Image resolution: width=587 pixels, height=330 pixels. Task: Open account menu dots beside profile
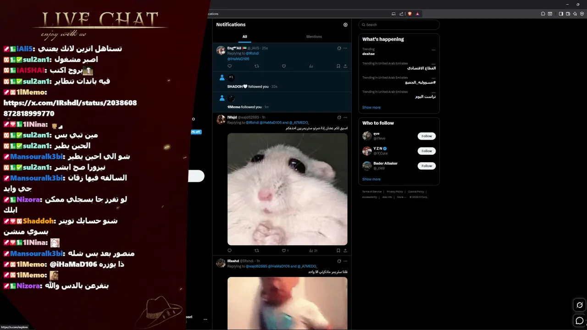[x=205, y=319]
